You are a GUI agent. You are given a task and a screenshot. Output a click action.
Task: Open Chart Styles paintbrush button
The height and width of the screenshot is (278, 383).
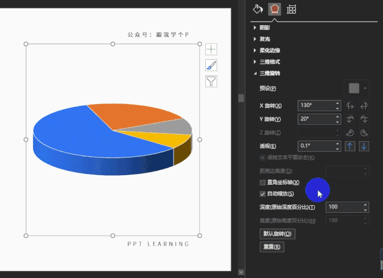(x=211, y=65)
